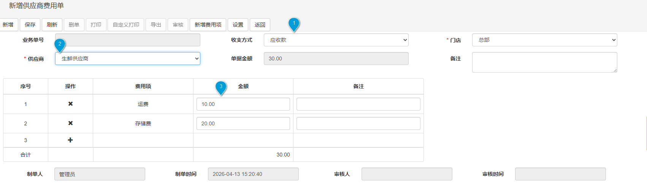This screenshot has width=647, height=196.
Task: Refresh the form with 刷新
Action: click(x=52, y=25)
